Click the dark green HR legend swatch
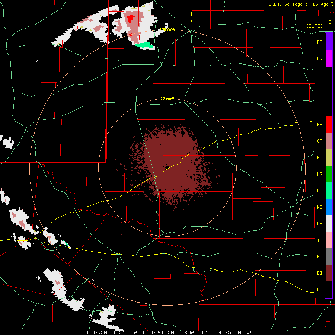Screen dimensions: 335x335 tap(329, 174)
